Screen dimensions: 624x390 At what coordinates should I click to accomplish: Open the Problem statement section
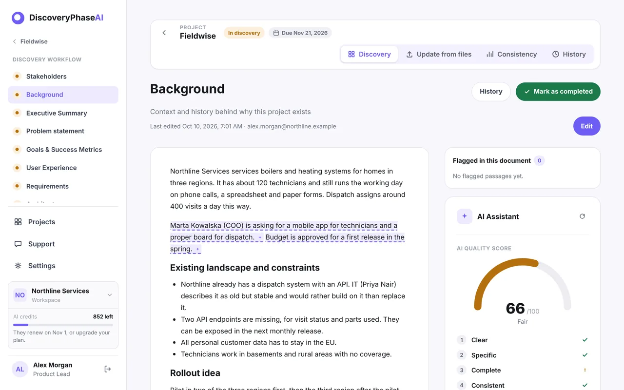pyautogui.click(x=63, y=131)
